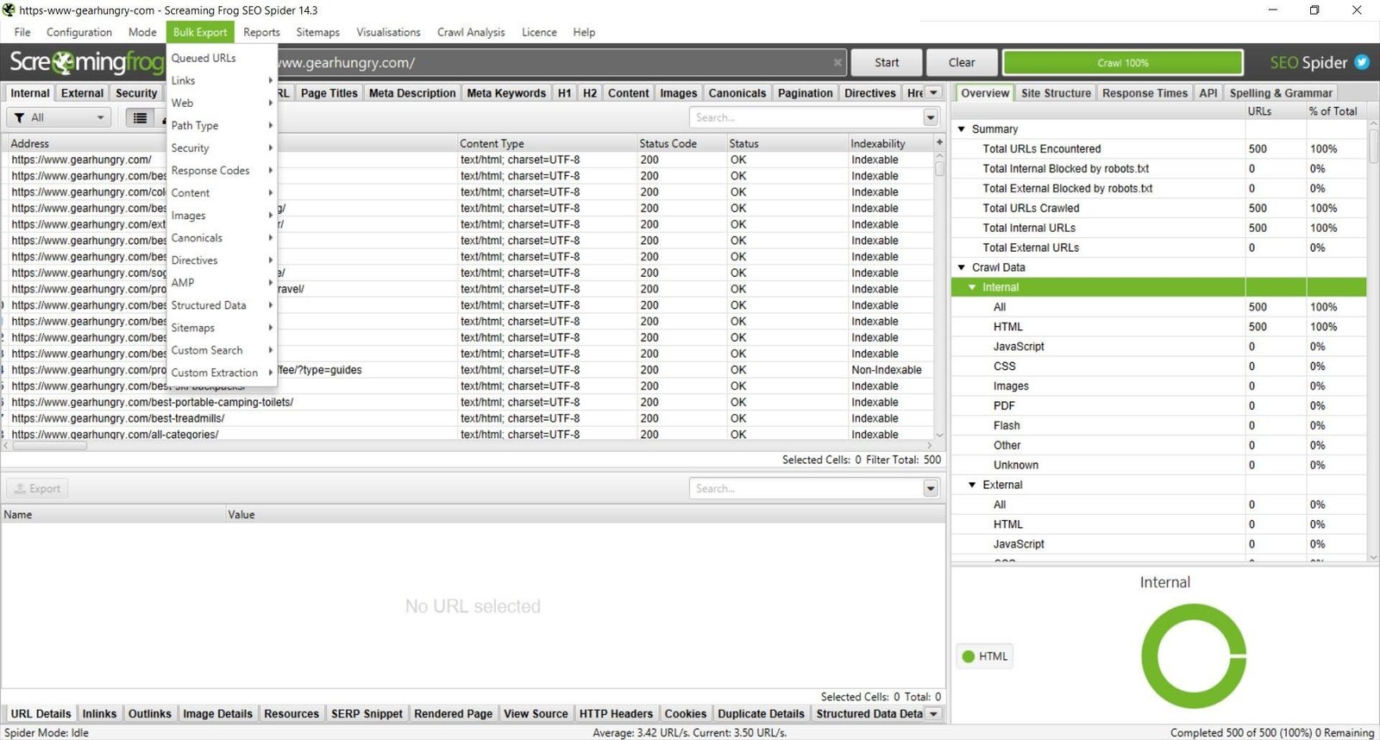Open the SERP Snippet bottom tab

coord(367,713)
